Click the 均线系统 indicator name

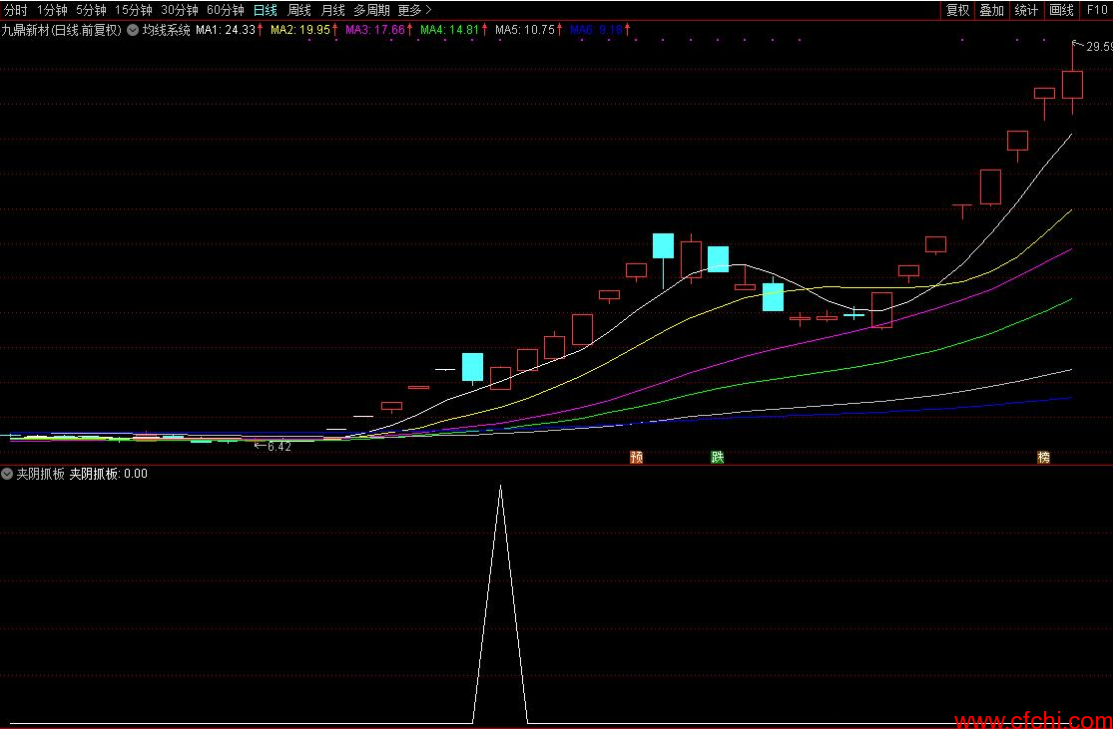[x=166, y=30]
